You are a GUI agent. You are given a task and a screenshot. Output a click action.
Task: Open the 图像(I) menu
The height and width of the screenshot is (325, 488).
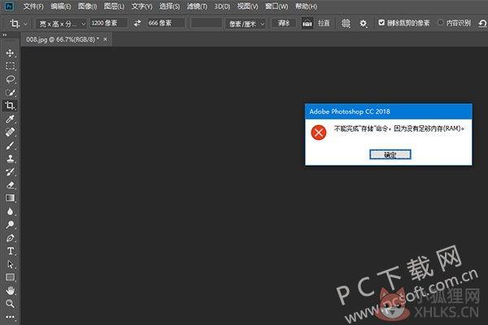[87, 6]
